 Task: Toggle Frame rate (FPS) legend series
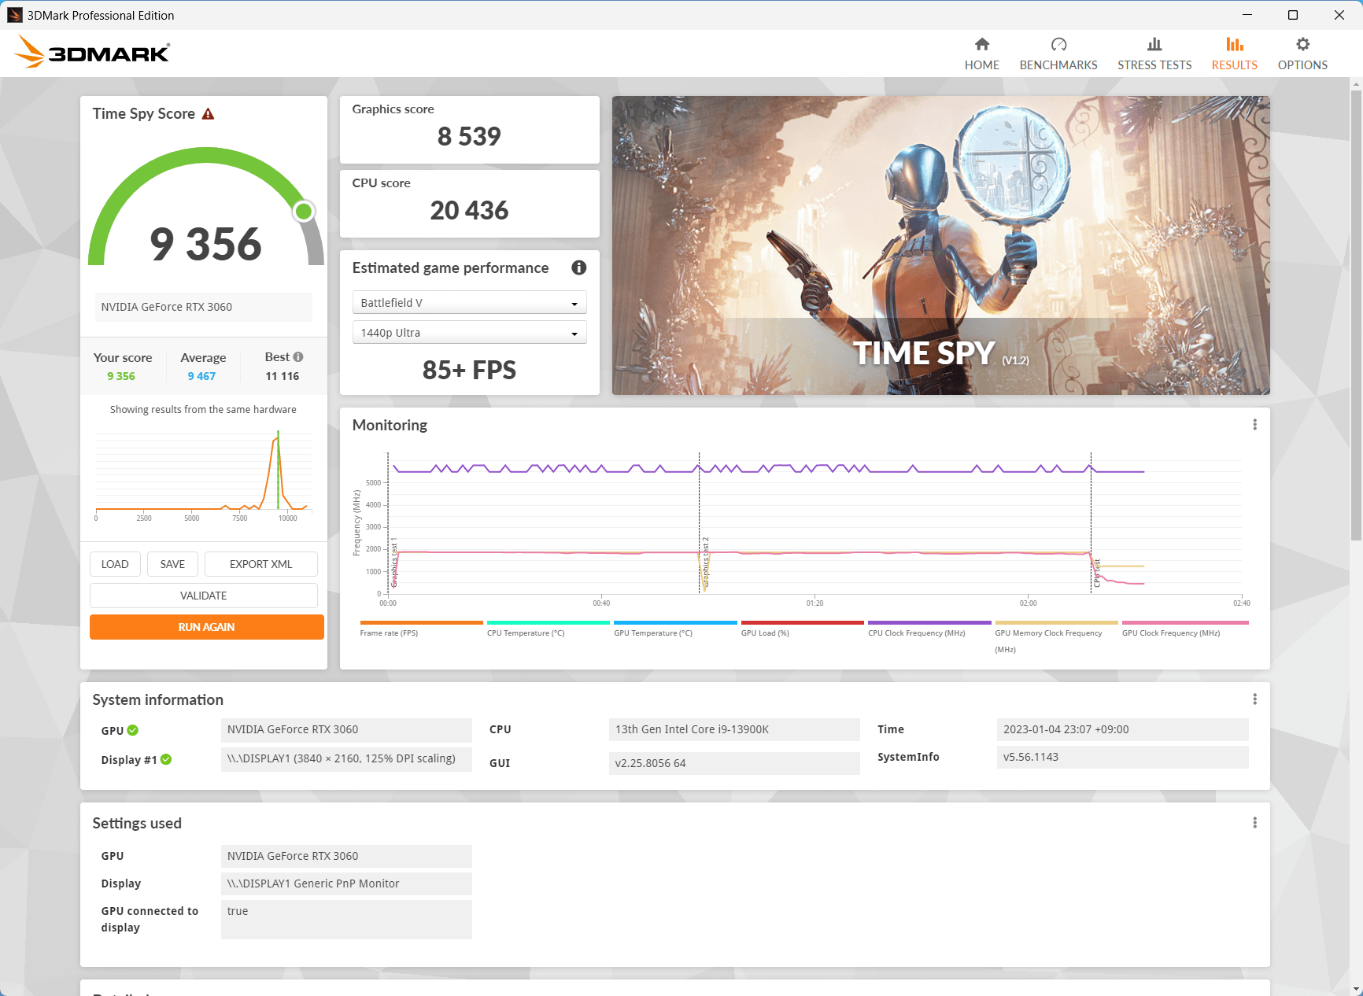[421, 629]
